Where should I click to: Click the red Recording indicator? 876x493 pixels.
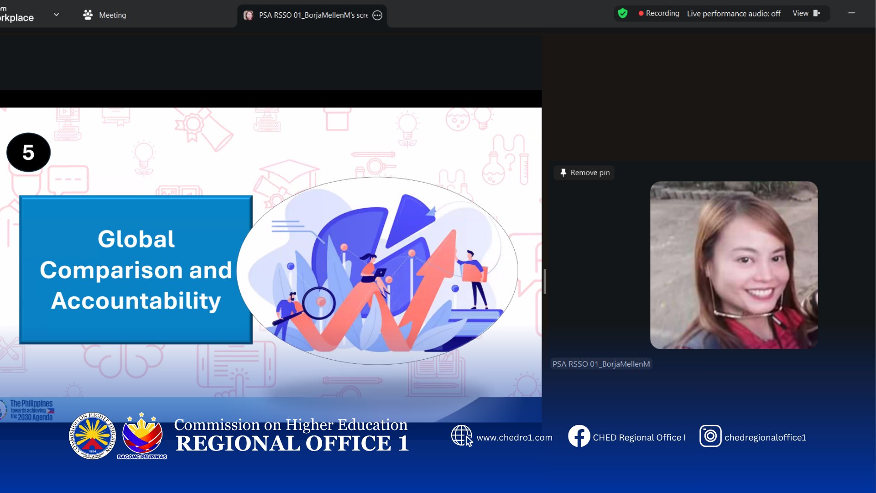[x=659, y=13]
